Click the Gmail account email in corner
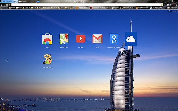The width and height of the screenshot is (178, 111). click(x=172, y=11)
